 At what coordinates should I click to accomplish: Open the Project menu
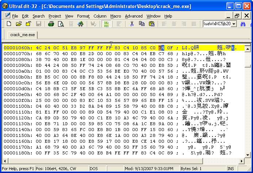point(55,16)
